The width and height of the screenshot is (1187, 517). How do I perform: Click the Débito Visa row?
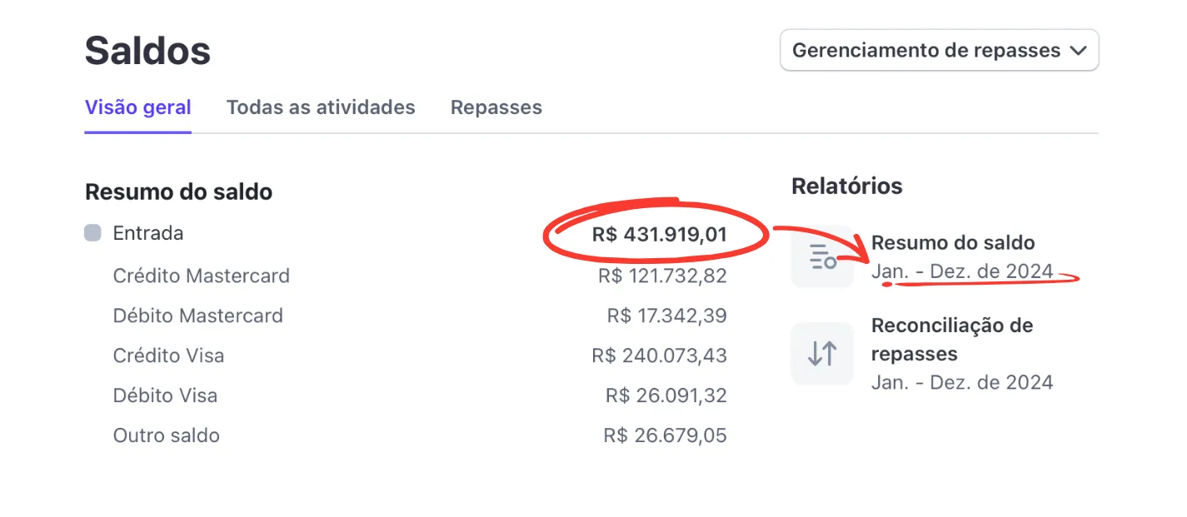165,395
